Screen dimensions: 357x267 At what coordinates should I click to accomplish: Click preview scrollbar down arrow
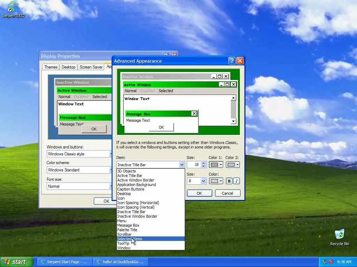233,121
